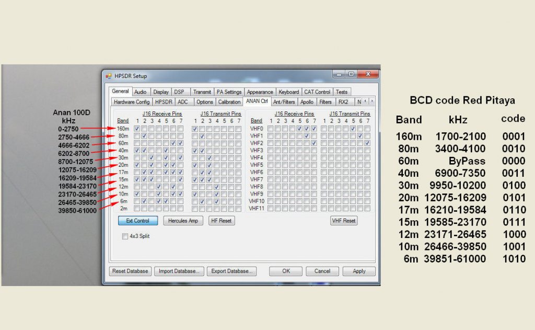Toggle VHF0 J16 Transmit pin 5

pos(353,129)
